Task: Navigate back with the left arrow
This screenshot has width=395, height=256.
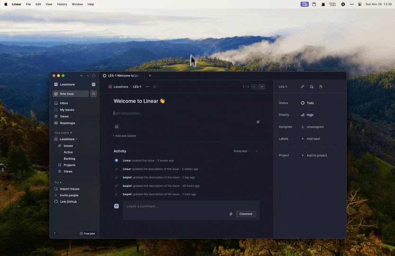Action: 81,76
